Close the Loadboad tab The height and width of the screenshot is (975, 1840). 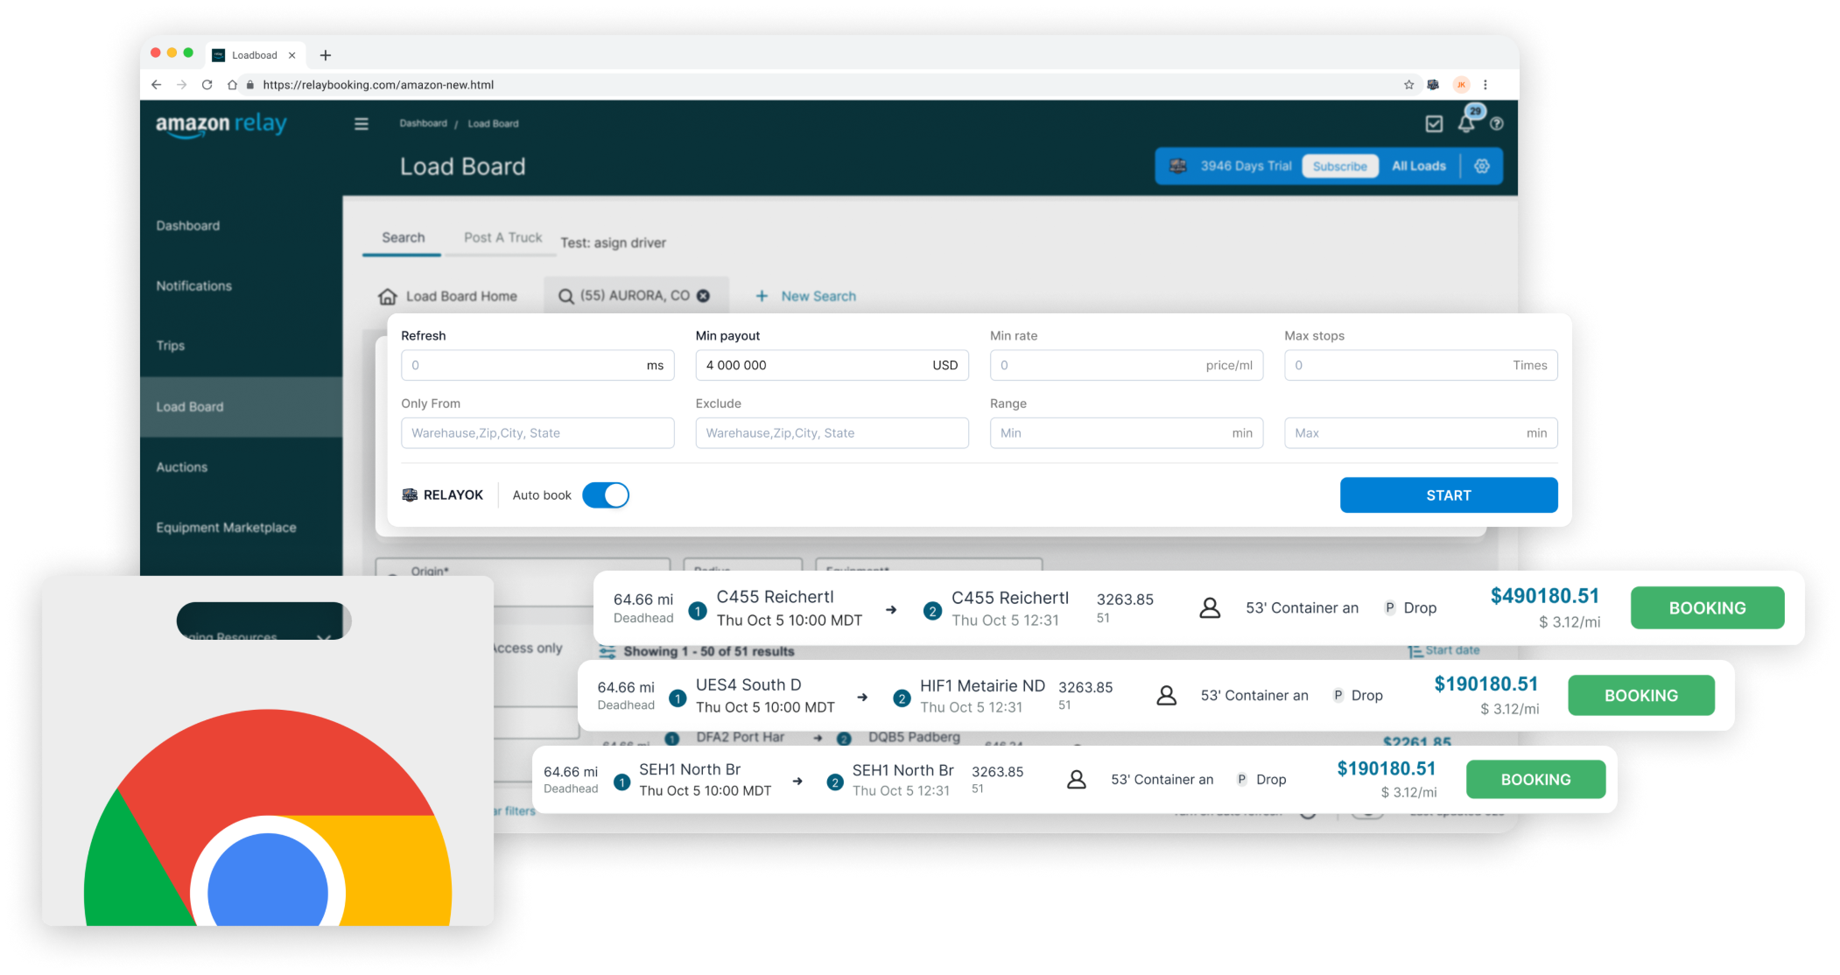[x=291, y=55]
